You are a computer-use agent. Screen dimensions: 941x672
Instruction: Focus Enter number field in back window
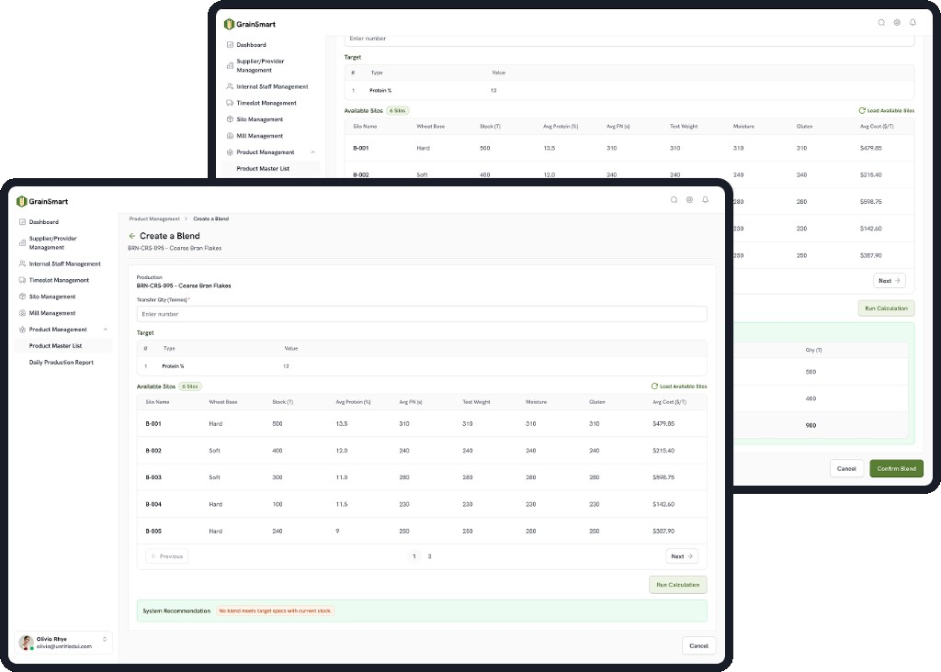click(x=629, y=39)
